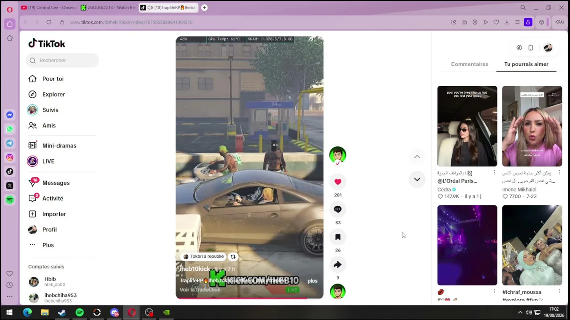Expand the video description with 'plus'
Viewport: 570px width, 320px height.
click(312, 281)
